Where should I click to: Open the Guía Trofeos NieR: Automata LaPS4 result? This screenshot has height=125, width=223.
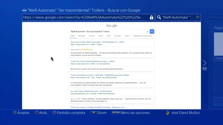point(97,42)
